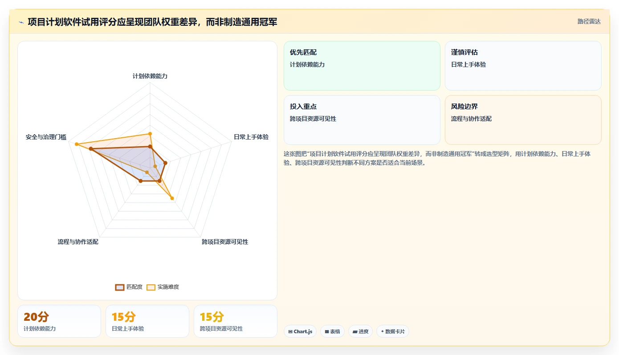Click 实施难度 point on 安全与治理门槛 axis
This screenshot has height=355, width=619.
point(77,144)
